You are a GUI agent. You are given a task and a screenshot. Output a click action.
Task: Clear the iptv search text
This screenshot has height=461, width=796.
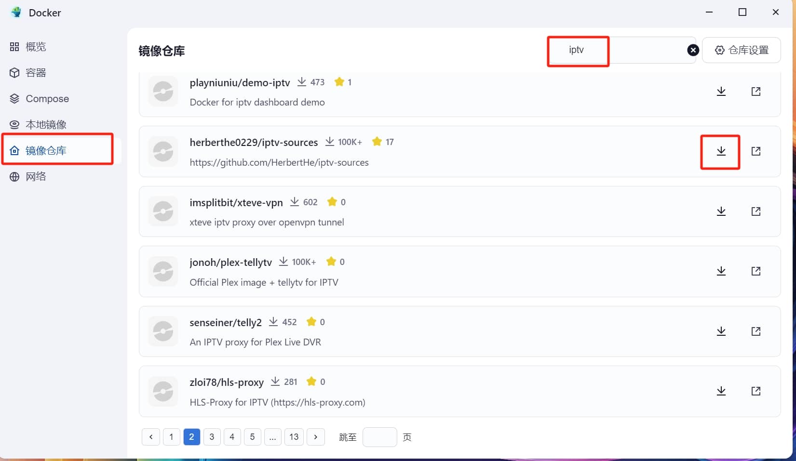693,50
